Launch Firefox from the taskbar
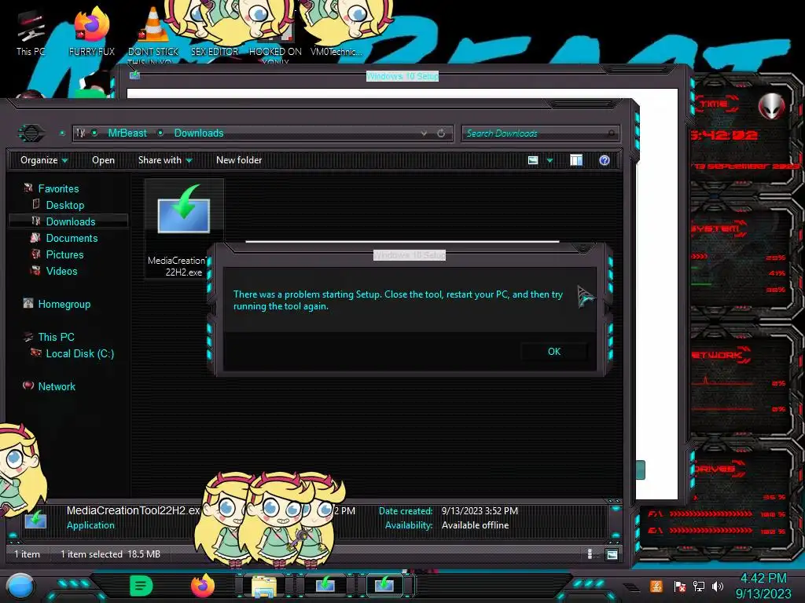This screenshot has height=603, width=805. 202,586
